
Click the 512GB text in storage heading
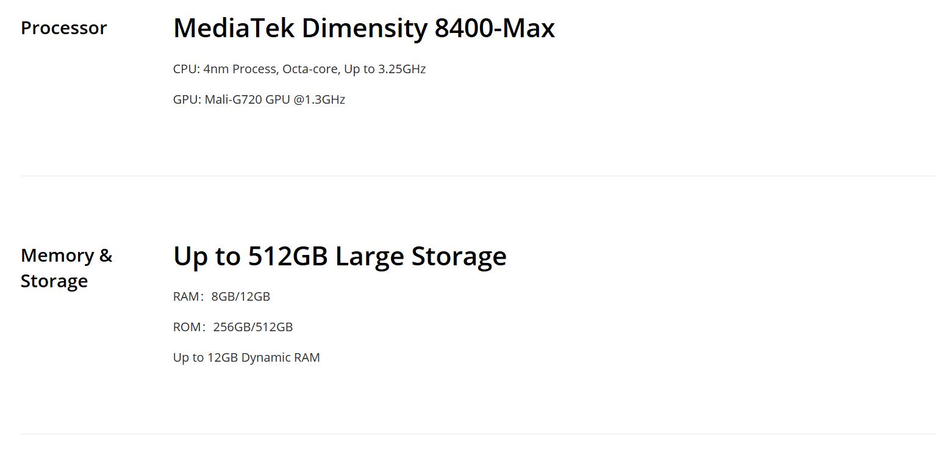(x=288, y=256)
